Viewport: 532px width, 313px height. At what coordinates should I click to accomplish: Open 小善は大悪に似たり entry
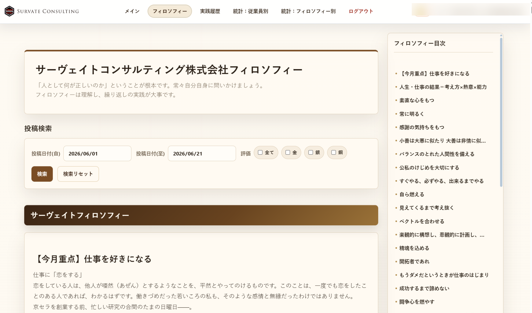click(x=442, y=141)
